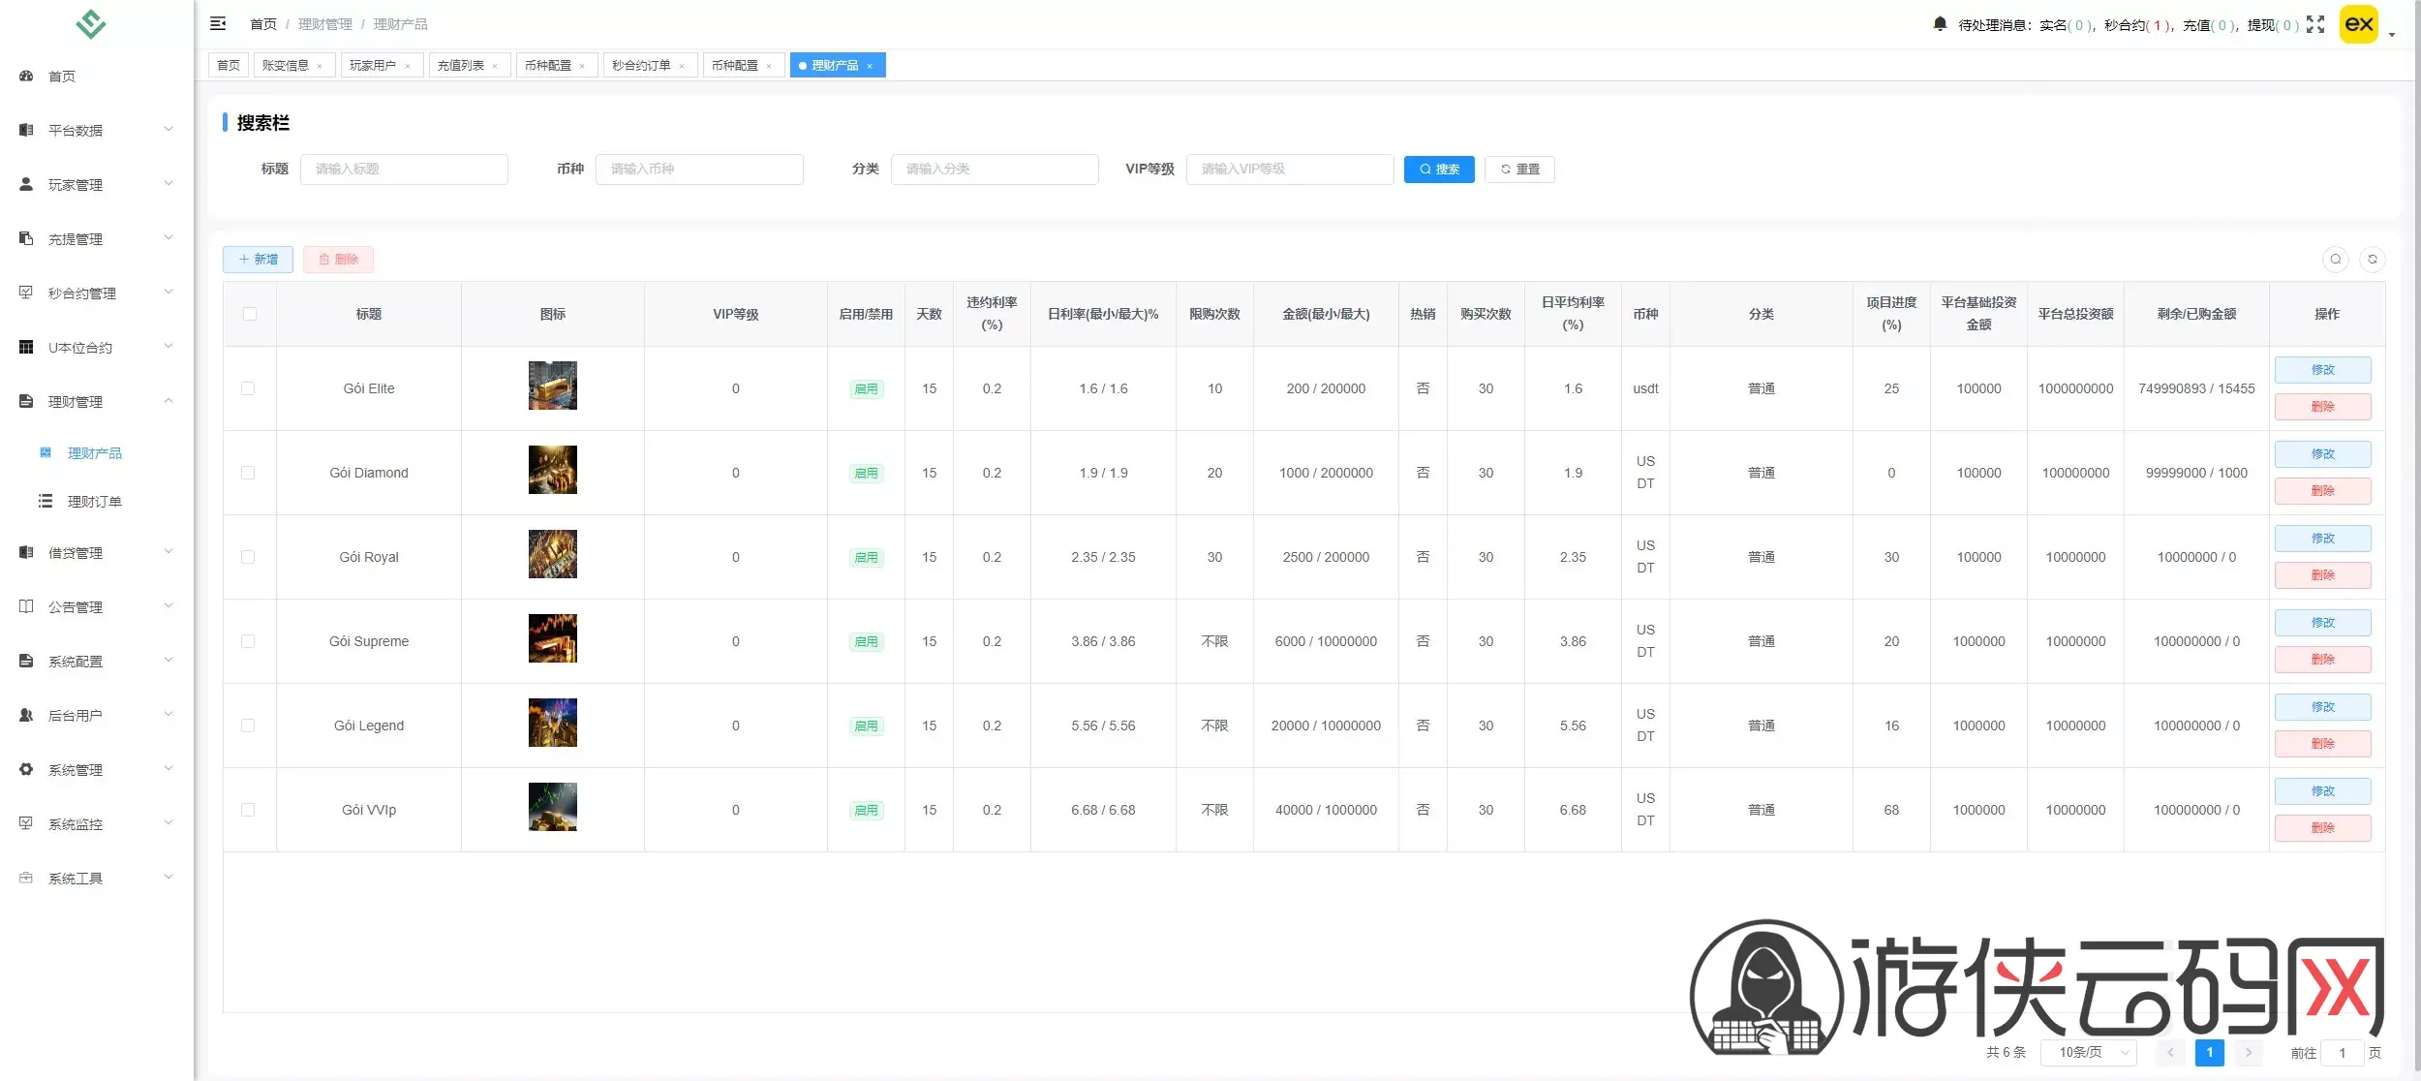Click the blue 搜索 search button
Screen dimensions: 2421x1081
1438,170
